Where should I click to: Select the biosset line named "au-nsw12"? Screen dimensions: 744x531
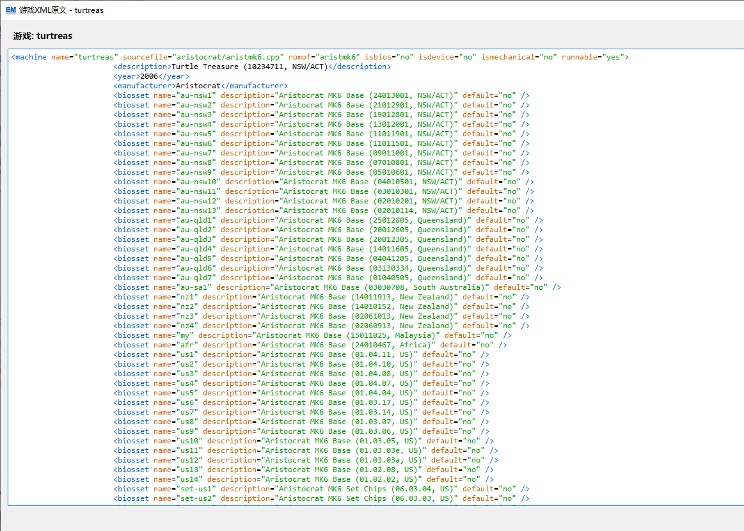coord(324,201)
